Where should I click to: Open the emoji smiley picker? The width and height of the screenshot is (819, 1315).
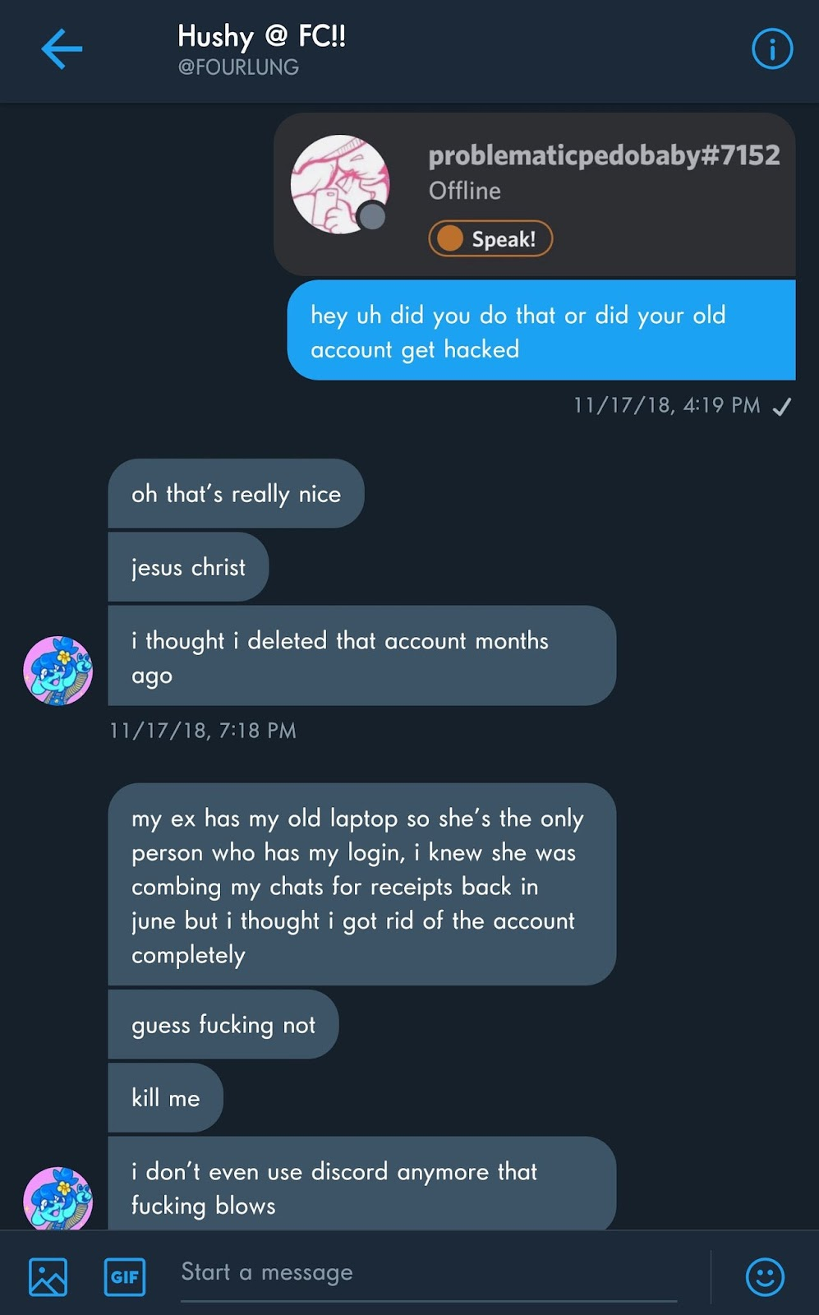point(765,1276)
